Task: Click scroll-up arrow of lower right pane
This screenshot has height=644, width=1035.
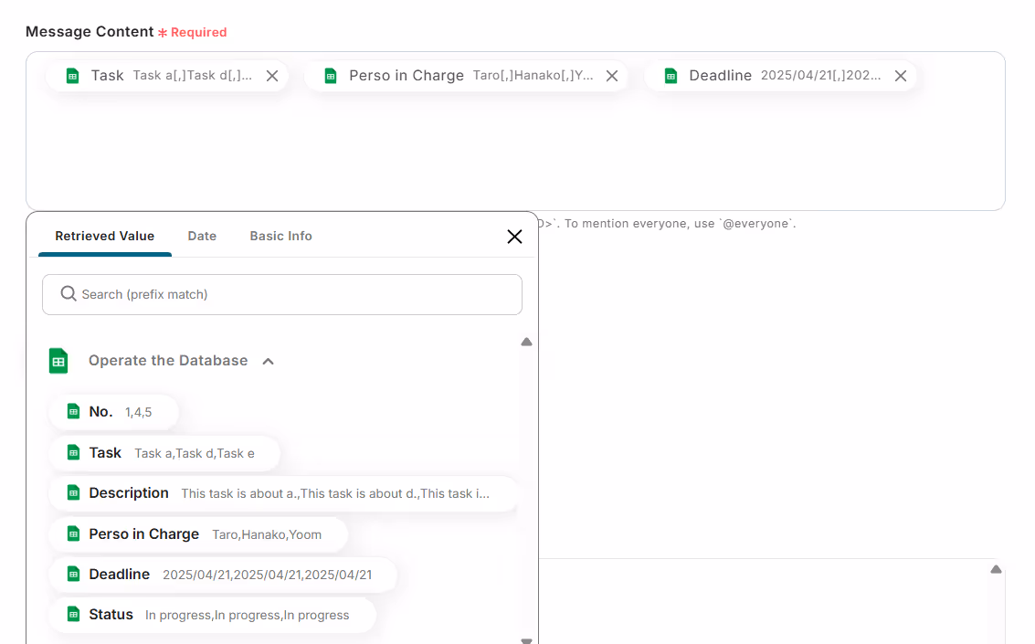Action: coord(996,569)
